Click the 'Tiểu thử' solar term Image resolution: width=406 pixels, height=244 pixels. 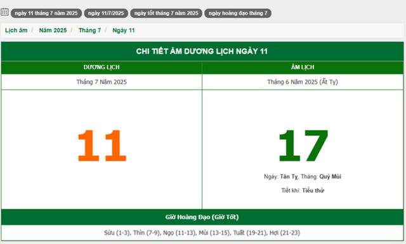click(313, 191)
